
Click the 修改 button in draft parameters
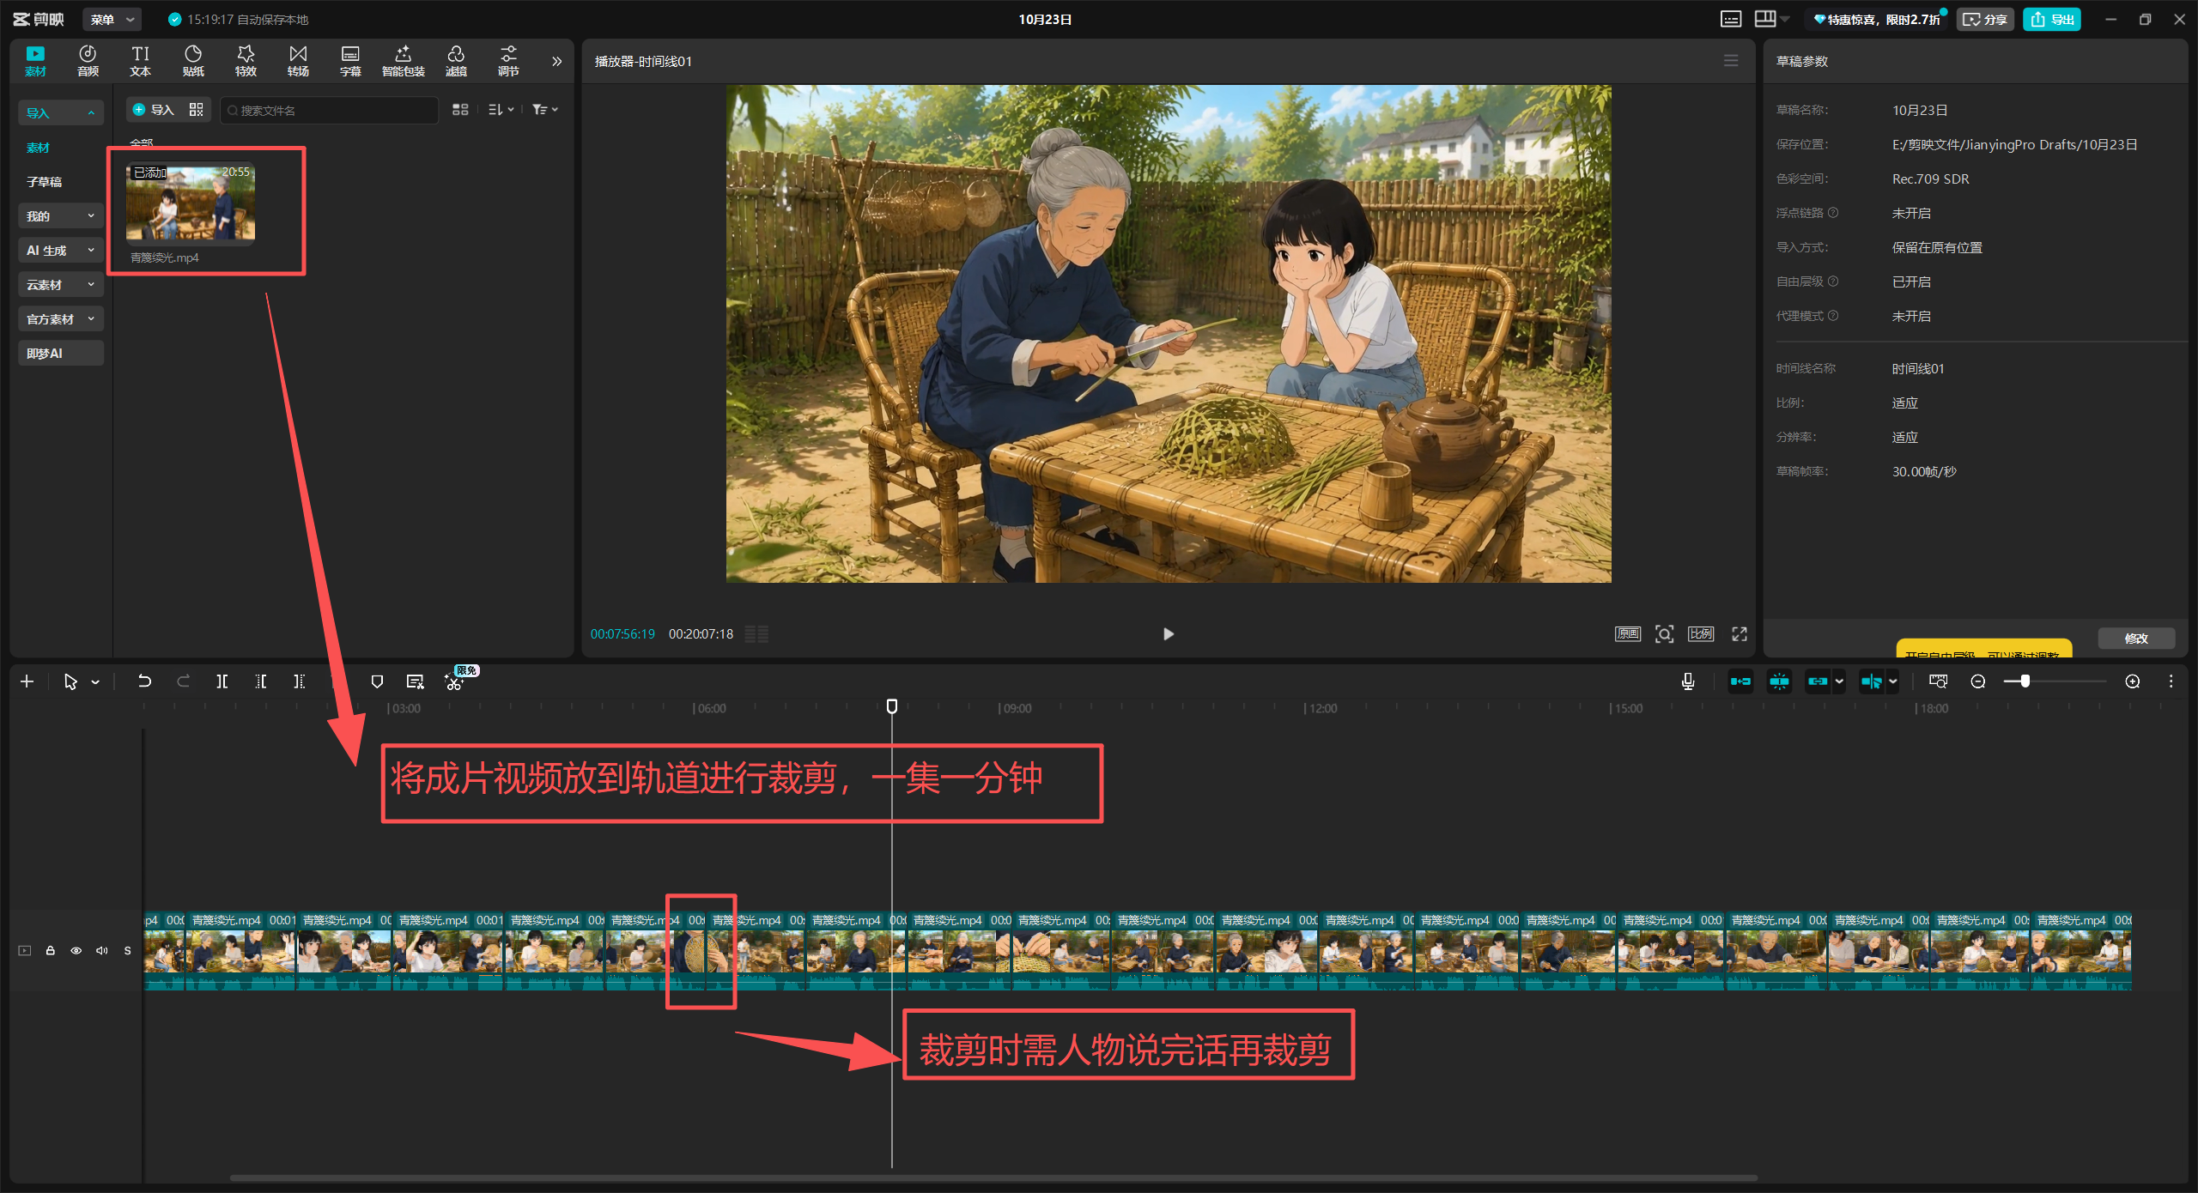pyautogui.click(x=2136, y=638)
